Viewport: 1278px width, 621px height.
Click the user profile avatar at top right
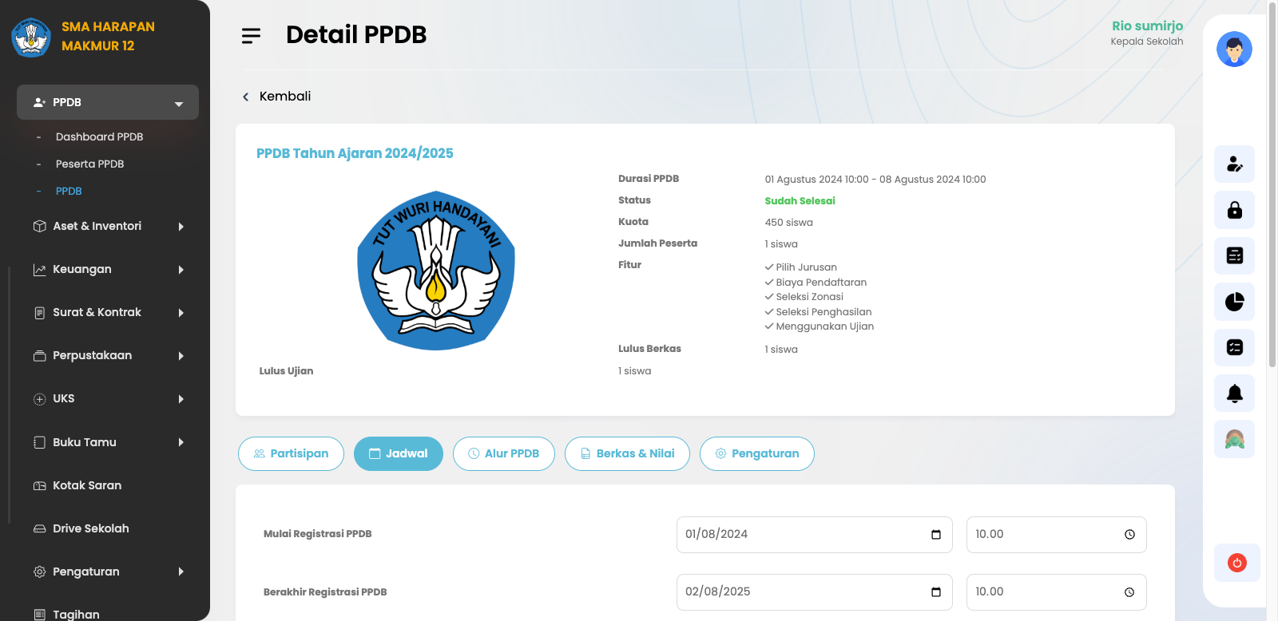pos(1234,49)
